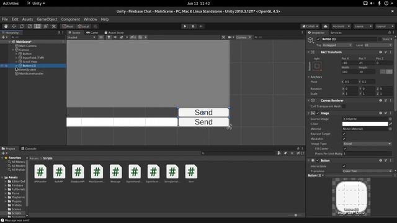The height and width of the screenshot is (223, 397).
Task: Click the white Color swatch field
Action: [x=365, y=124]
